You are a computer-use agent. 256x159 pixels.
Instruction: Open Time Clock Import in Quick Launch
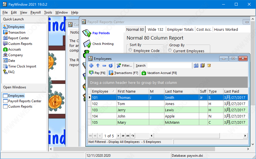(19, 66)
